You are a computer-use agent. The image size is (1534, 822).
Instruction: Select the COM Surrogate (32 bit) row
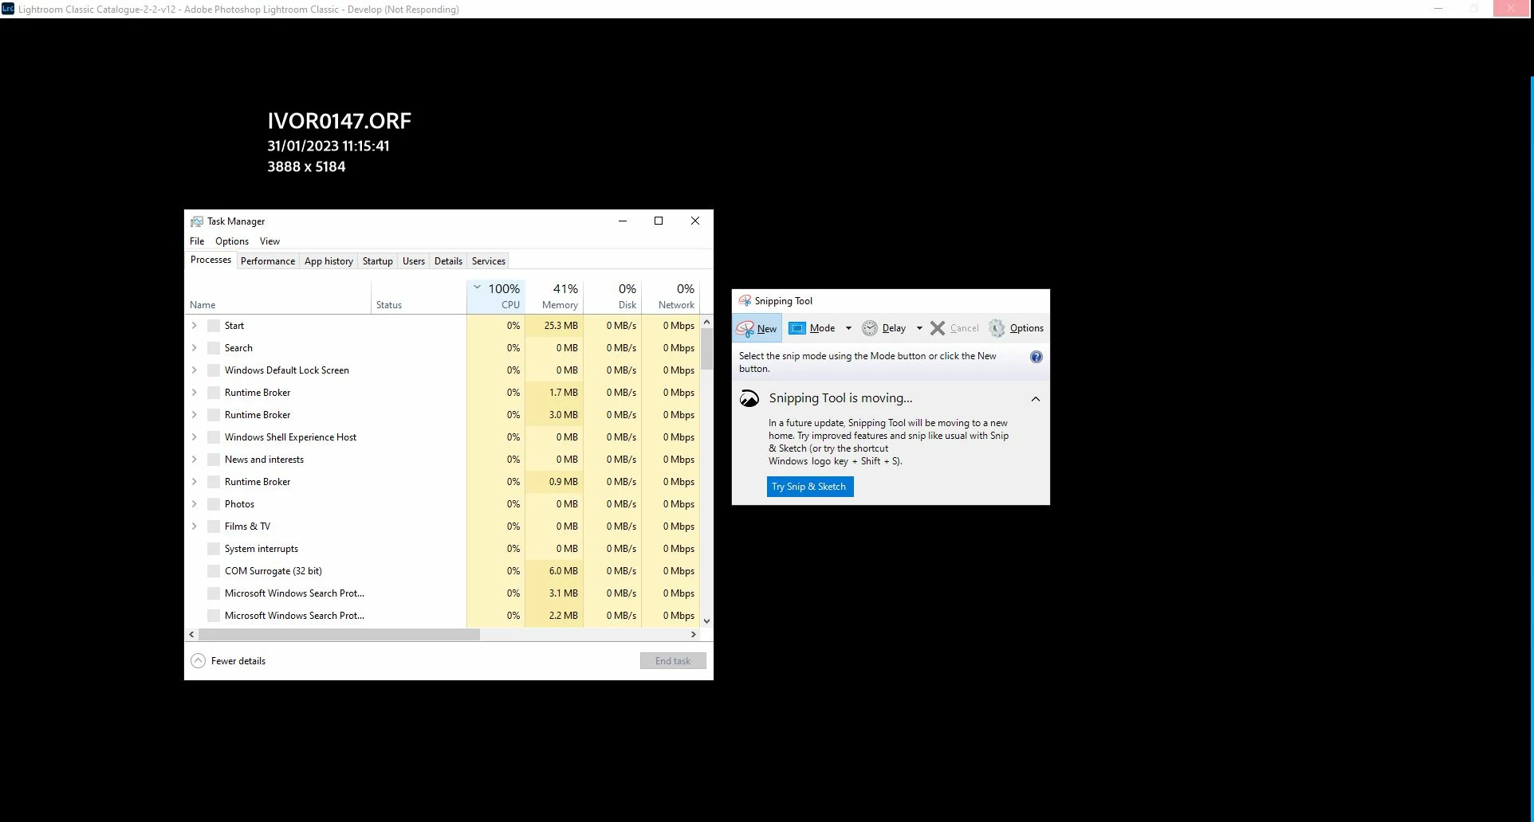point(442,571)
